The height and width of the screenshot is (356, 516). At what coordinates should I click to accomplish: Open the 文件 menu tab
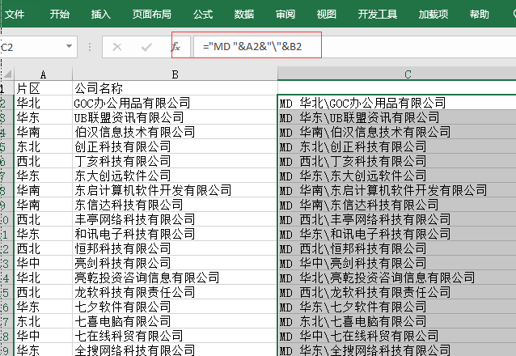click(15, 15)
